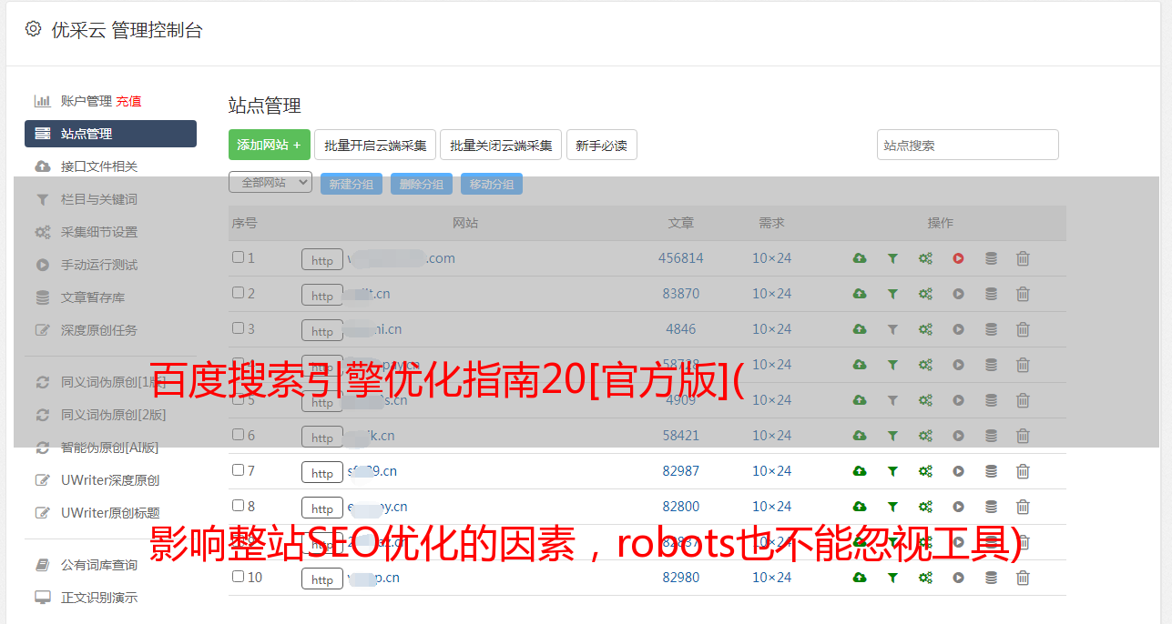Click the http button in row 1
1172x624 pixels.
(322, 260)
